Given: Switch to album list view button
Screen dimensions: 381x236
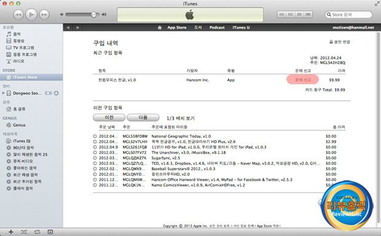Looking at the screenshot, I should coord(291,15).
